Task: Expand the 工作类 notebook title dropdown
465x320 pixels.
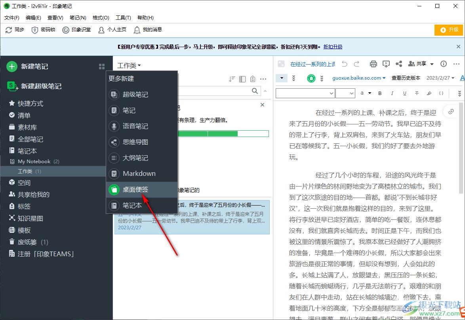Action: click(x=129, y=65)
